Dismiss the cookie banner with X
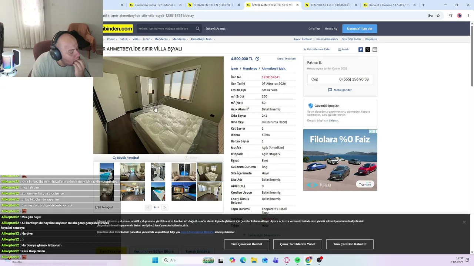The image size is (474, 266). click(x=464, y=222)
